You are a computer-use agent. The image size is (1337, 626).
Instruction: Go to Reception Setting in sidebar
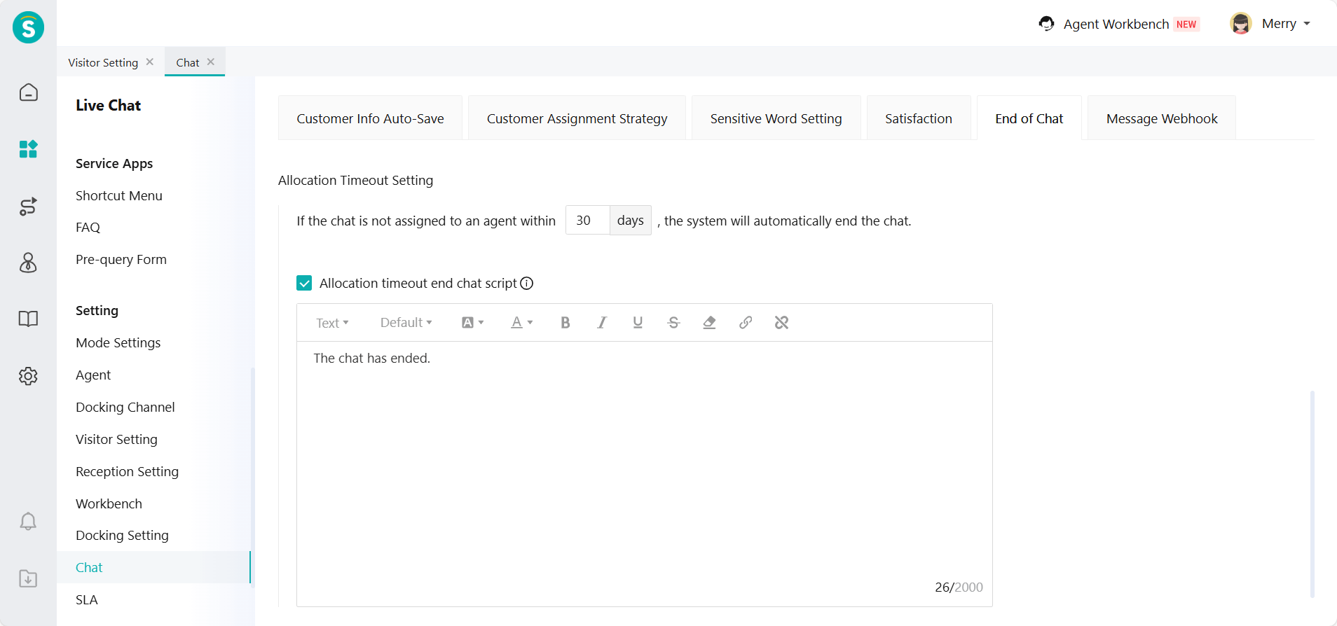point(127,472)
